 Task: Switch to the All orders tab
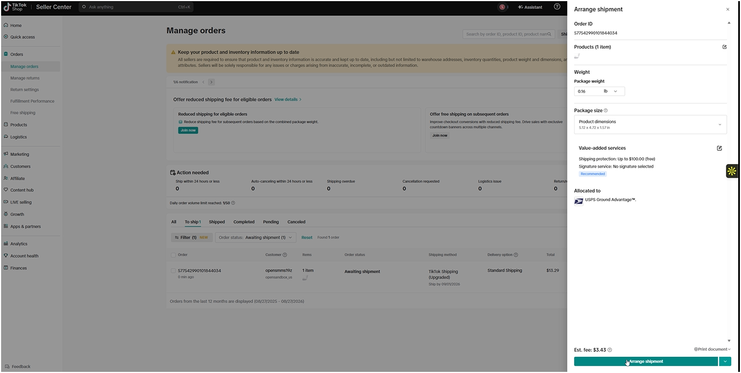(x=174, y=222)
